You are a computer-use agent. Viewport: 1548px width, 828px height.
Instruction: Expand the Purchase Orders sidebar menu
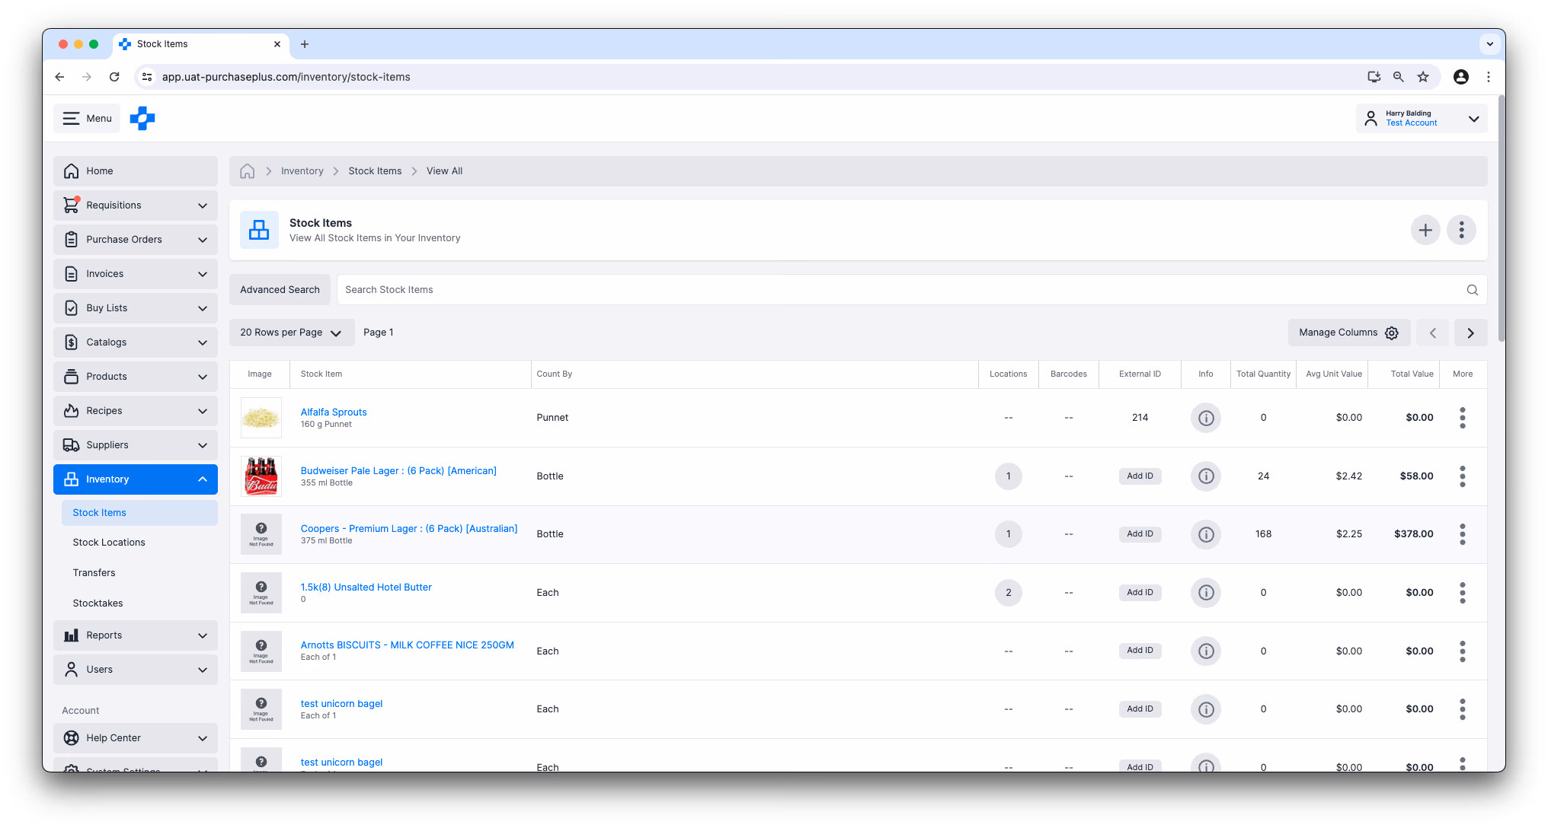(x=136, y=240)
